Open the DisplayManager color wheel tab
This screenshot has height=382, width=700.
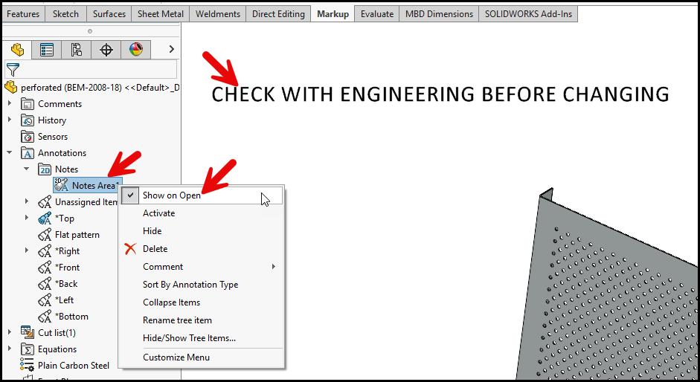coord(135,50)
